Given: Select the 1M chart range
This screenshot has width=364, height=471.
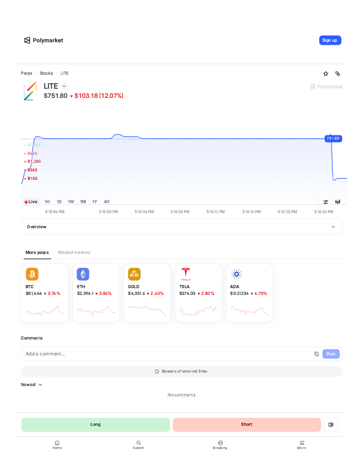Looking at the screenshot, I should point(83,202).
